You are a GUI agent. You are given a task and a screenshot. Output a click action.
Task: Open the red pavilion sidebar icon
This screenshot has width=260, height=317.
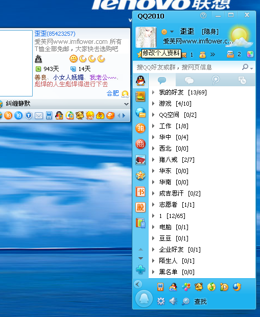140,160
